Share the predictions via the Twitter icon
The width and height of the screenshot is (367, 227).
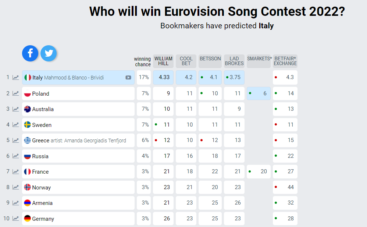click(49, 53)
